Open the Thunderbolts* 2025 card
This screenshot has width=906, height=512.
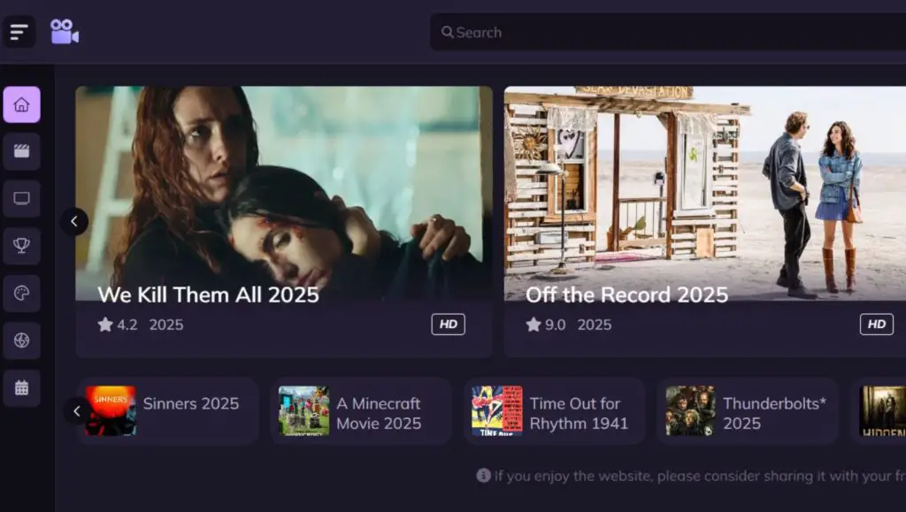coord(748,411)
